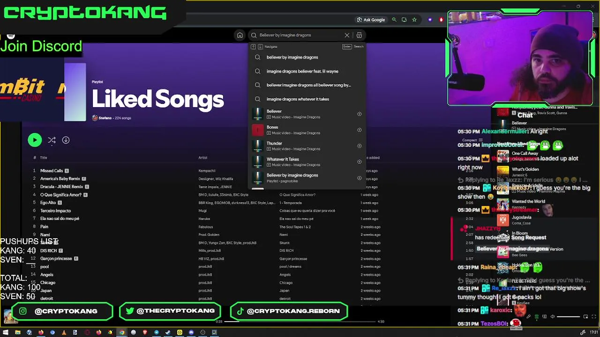Sort tracks by the Title column header

(44, 158)
